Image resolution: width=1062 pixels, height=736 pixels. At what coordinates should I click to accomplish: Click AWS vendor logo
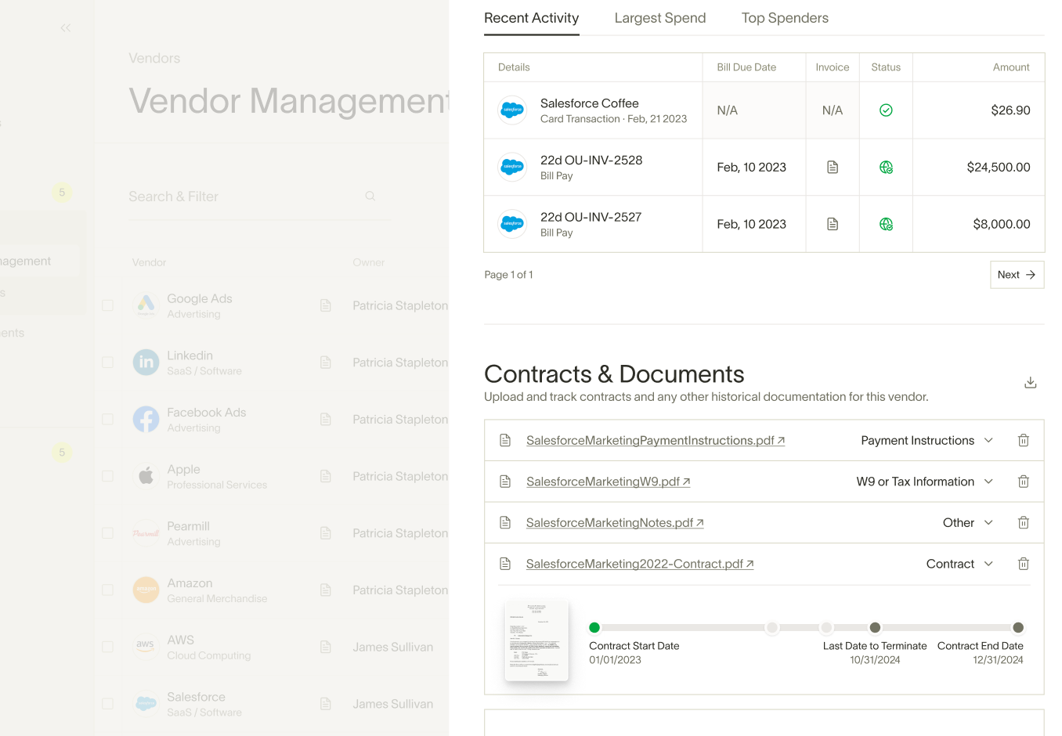click(146, 647)
